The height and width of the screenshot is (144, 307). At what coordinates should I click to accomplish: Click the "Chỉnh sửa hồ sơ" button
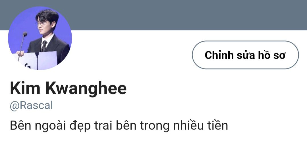(x=245, y=55)
